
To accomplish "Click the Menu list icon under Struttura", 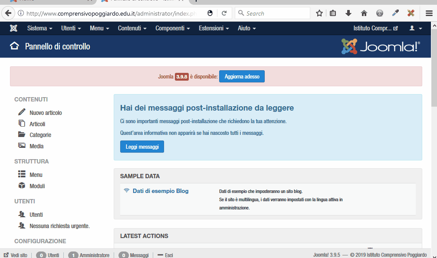I will pos(22,174).
